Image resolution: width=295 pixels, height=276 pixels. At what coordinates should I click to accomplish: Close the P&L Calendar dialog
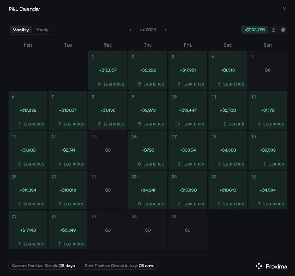(285, 9)
